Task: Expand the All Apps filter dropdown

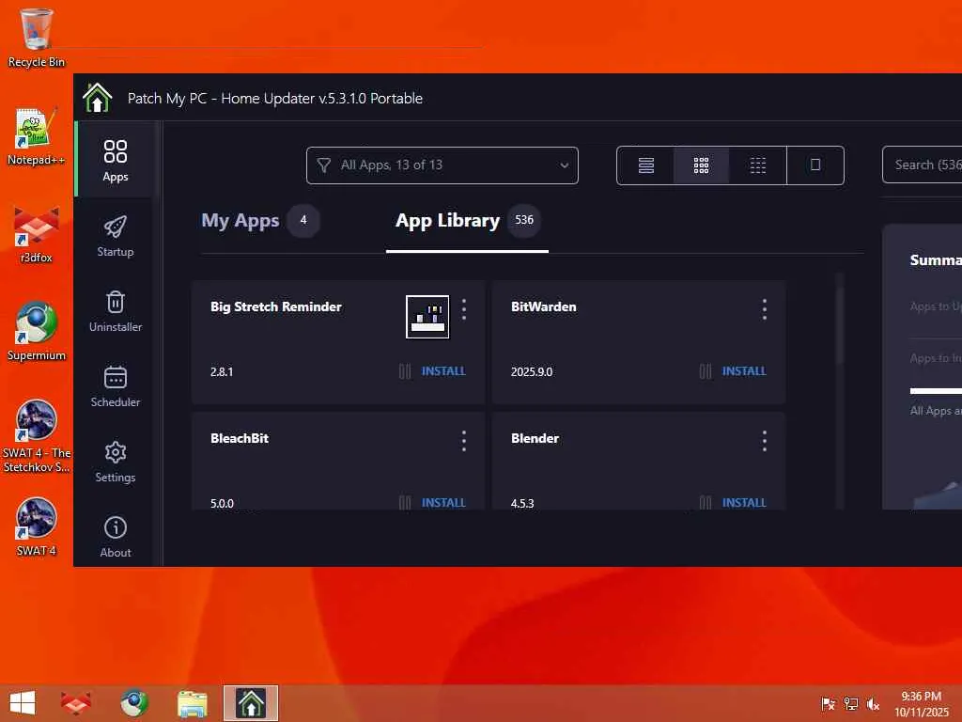Action: coord(442,165)
